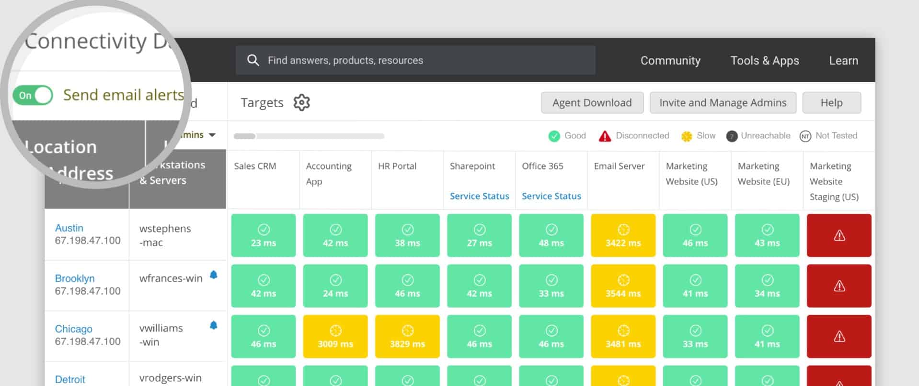The height and width of the screenshot is (386, 919).
Task: Click the dark Unreachable legend icon
Action: coord(732,136)
